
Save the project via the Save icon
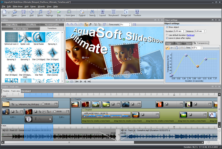(x=23, y=13)
